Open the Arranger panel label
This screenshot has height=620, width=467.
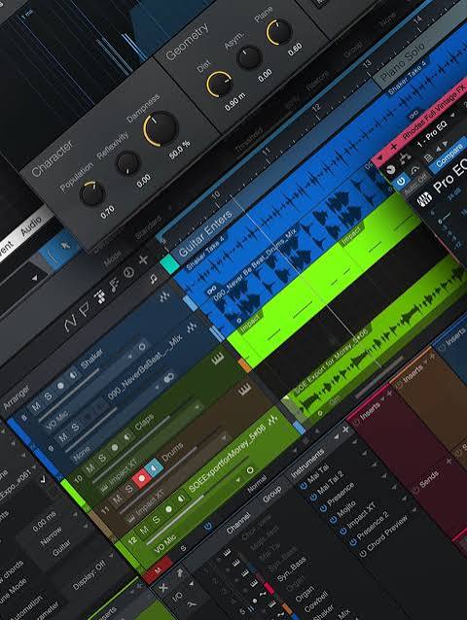(17, 397)
